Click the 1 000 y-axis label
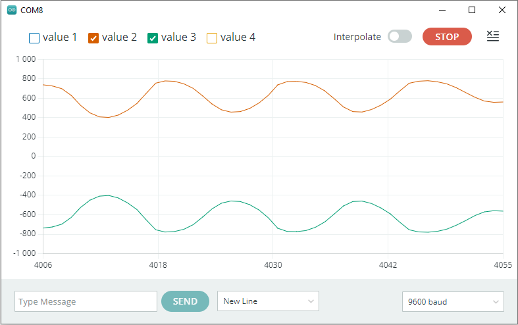The image size is (518, 325). 26,59
